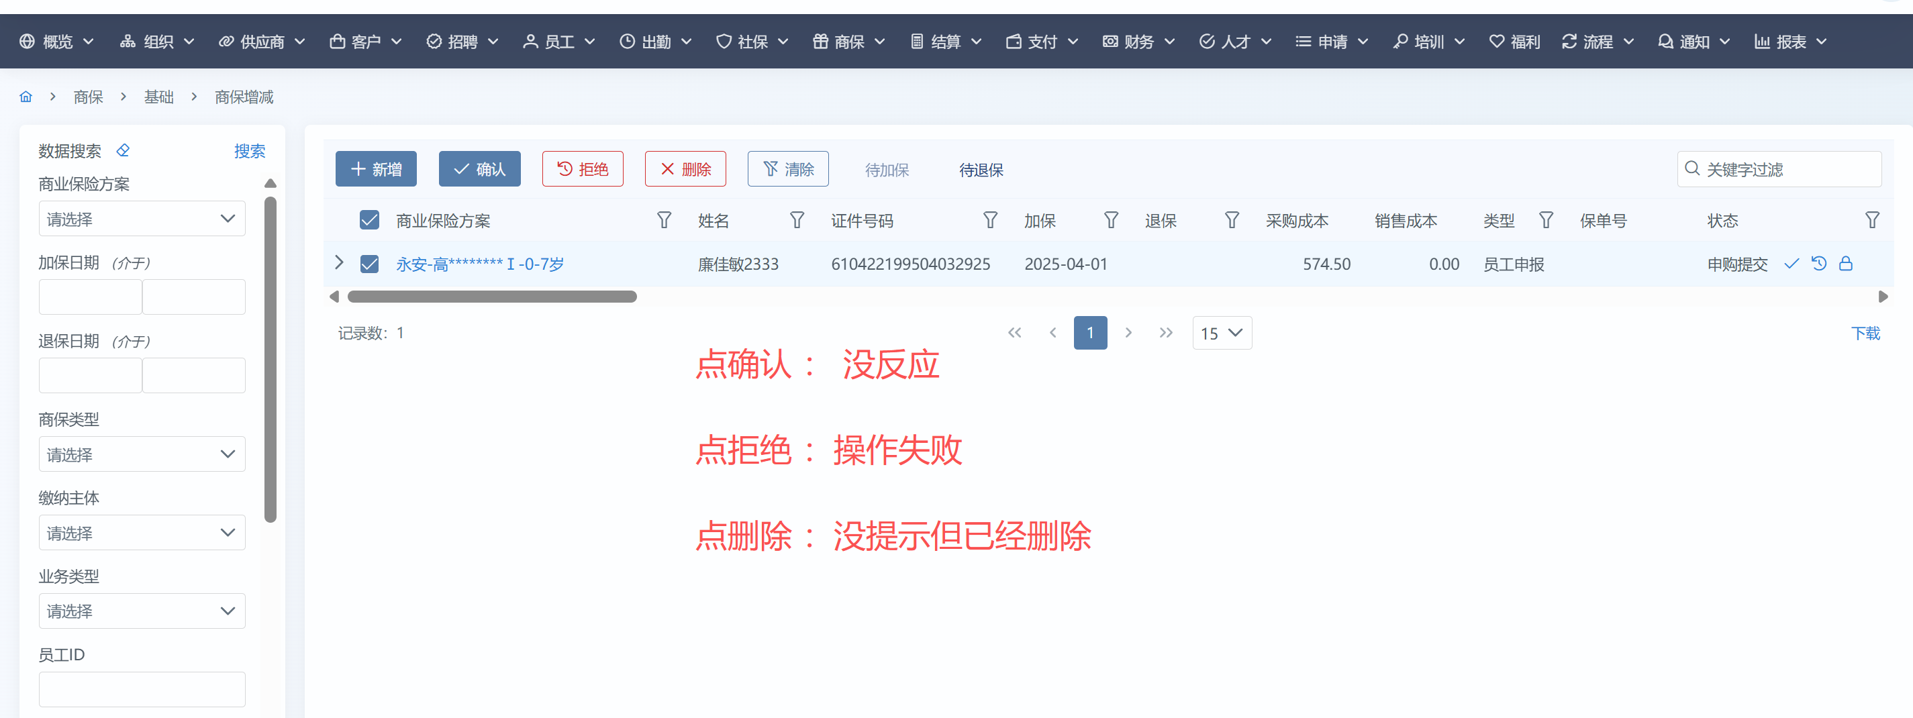Image resolution: width=1913 pixels, height=718 pixels.
Task: Click the row's checkmark confirm icon
Action: (1792, 264)
